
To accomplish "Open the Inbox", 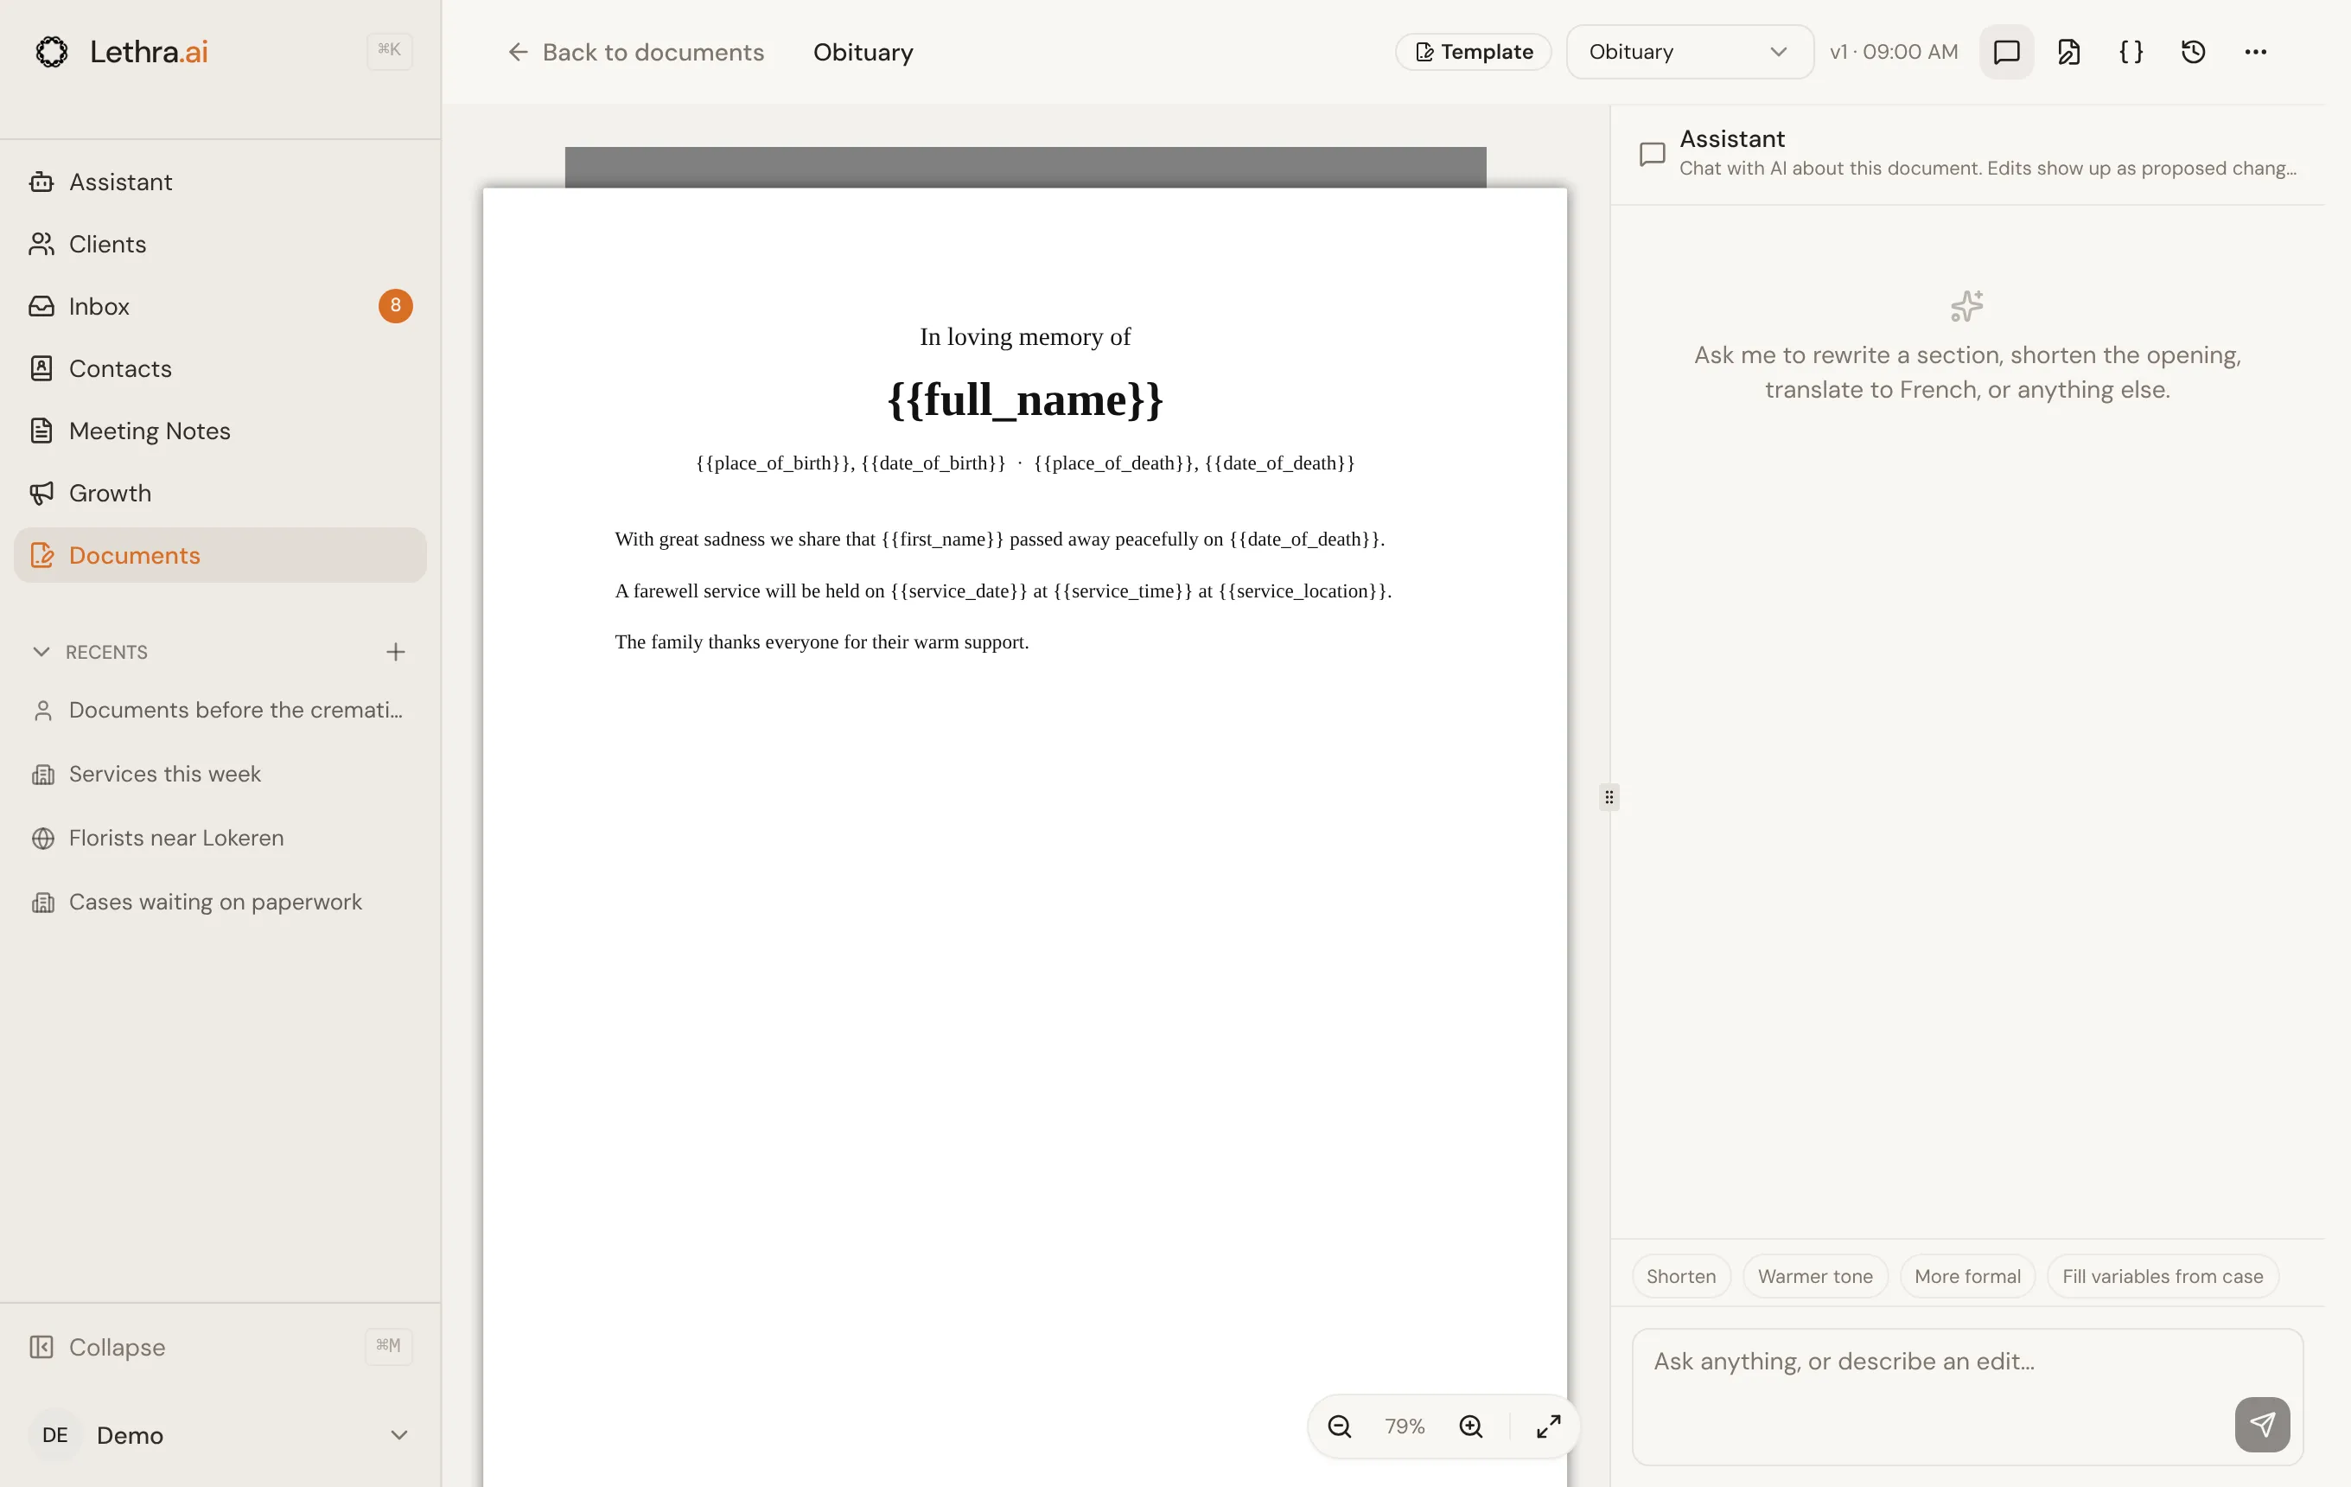I will 220,307.
